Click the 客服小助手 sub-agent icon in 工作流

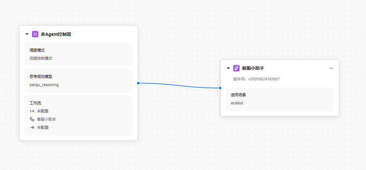click(x=32, y=119)
